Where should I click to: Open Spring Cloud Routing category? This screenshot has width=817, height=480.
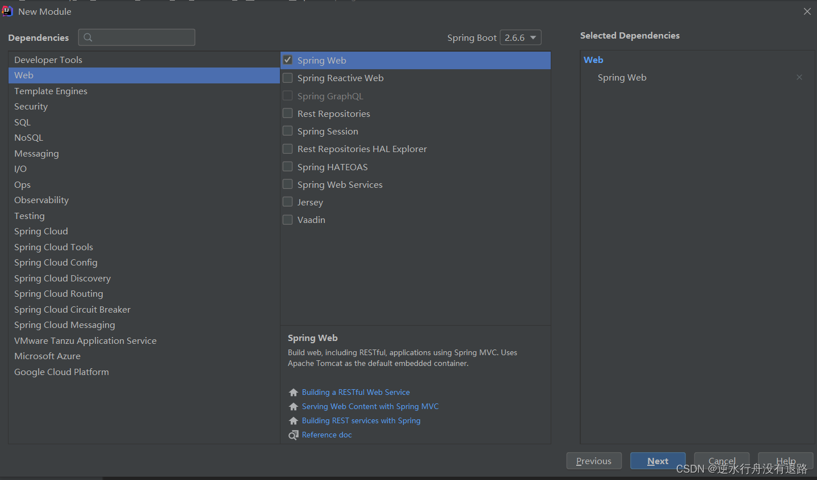pos(144,294)
